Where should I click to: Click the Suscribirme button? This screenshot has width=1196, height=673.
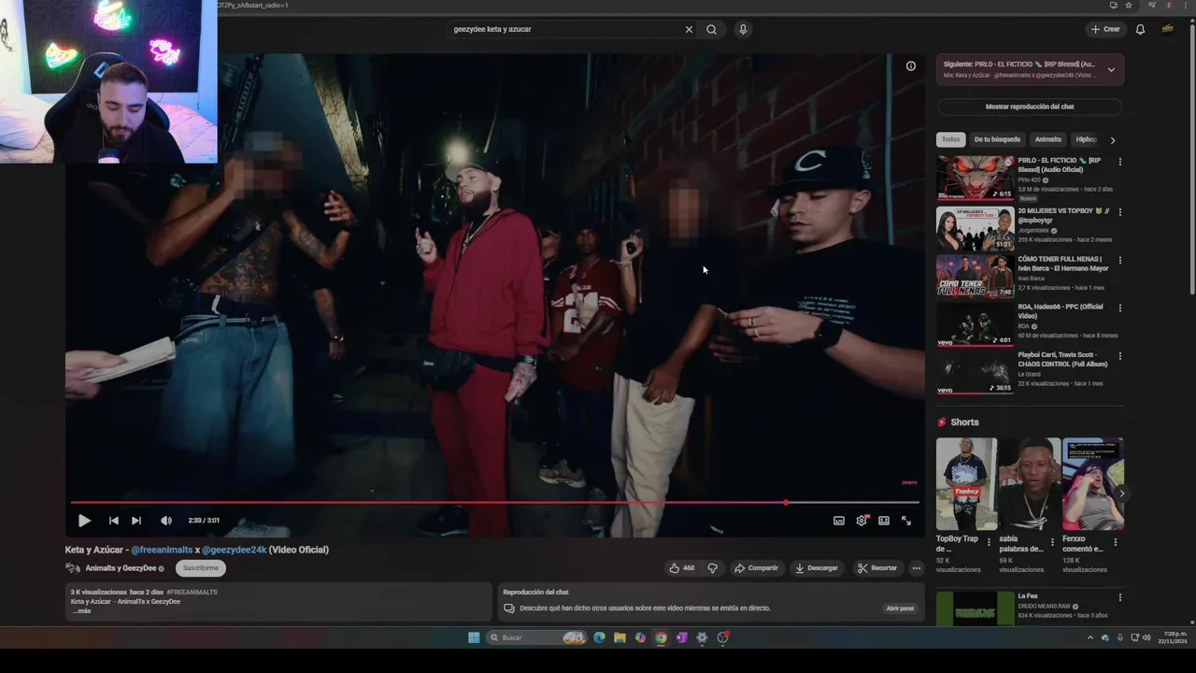(x=201, y=567)
